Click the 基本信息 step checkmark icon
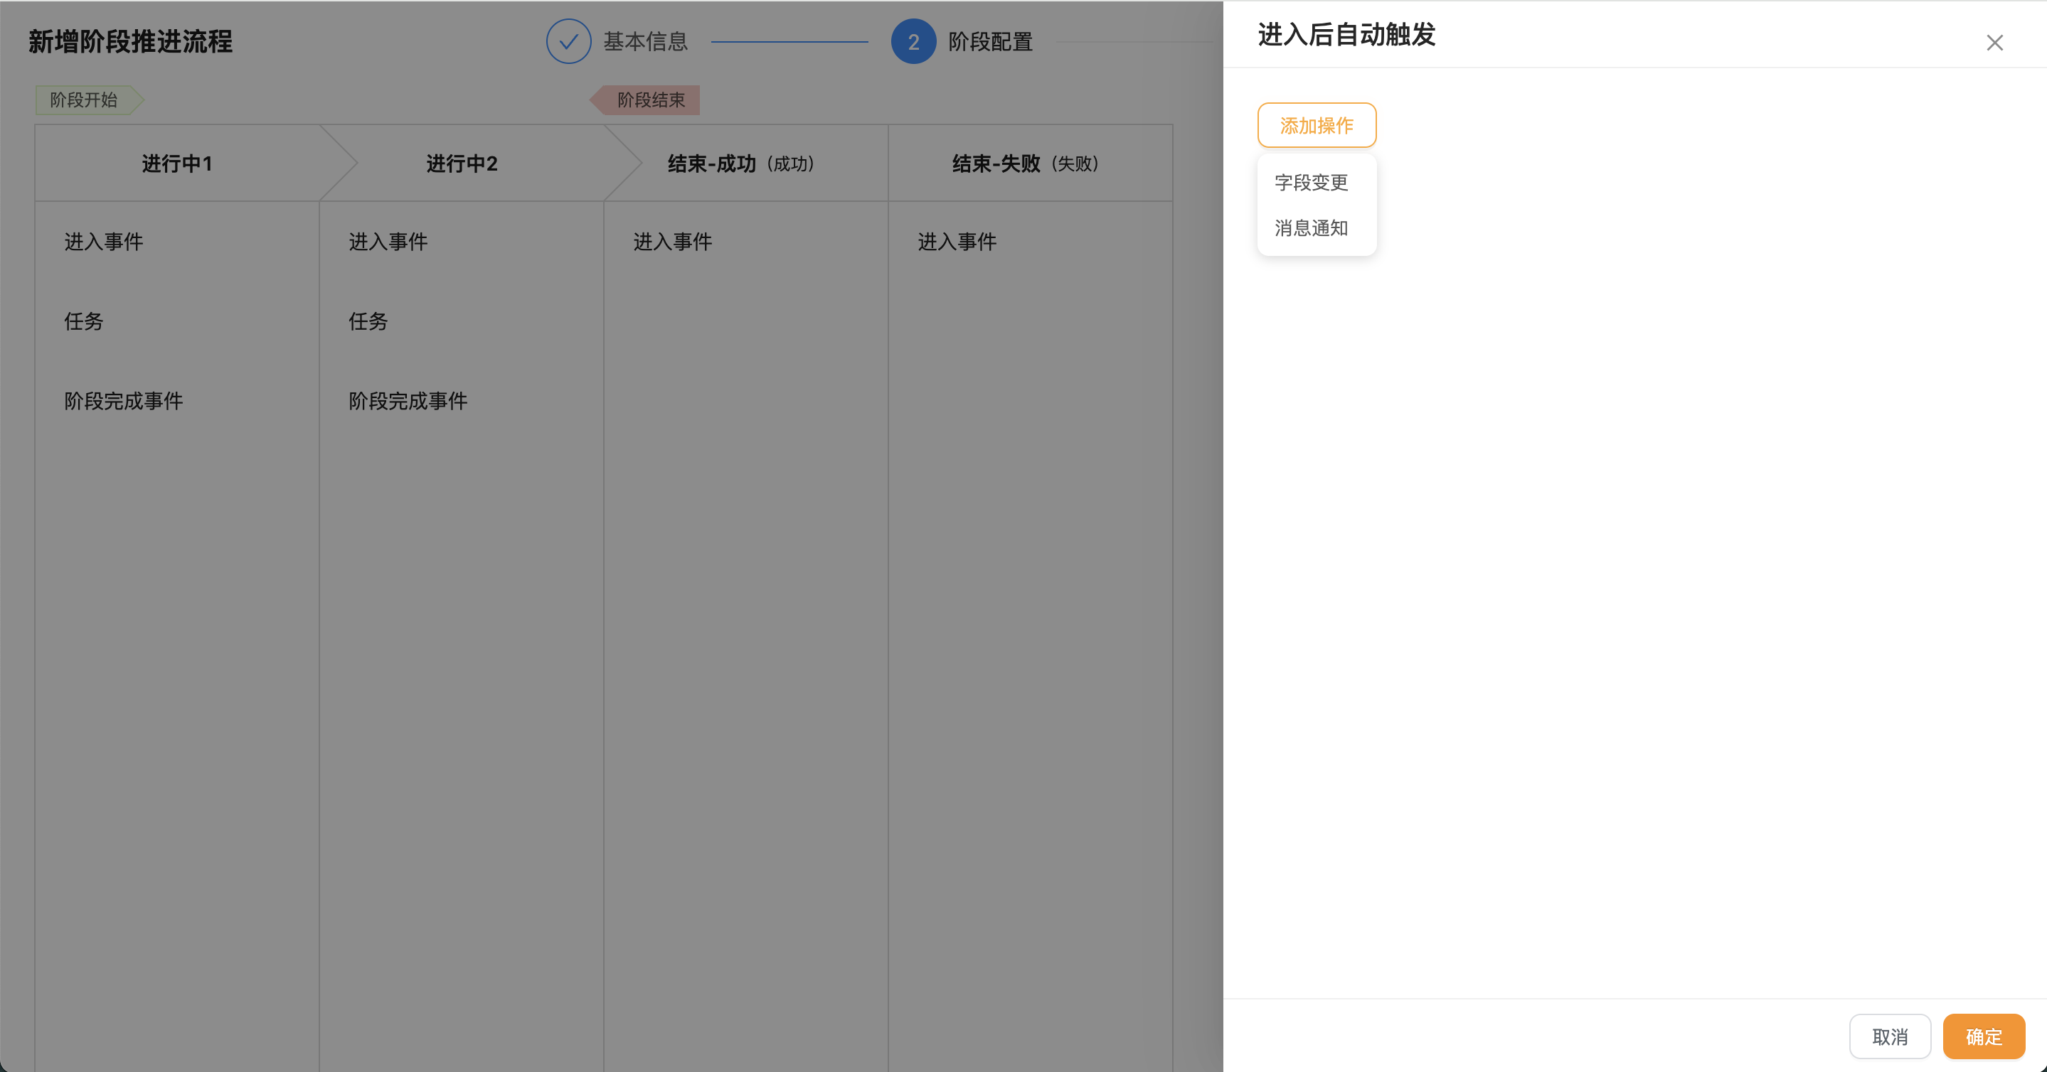 point(568,41)
